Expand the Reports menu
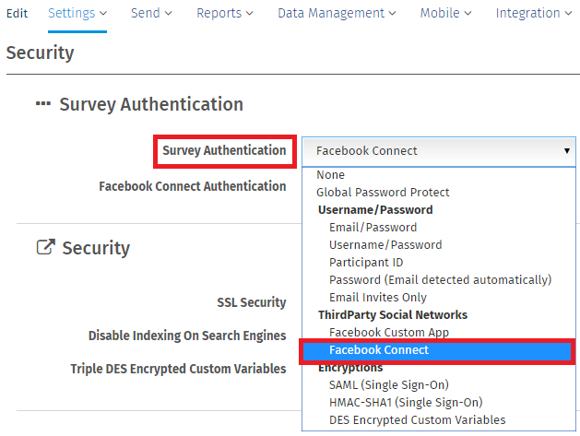 224,13
